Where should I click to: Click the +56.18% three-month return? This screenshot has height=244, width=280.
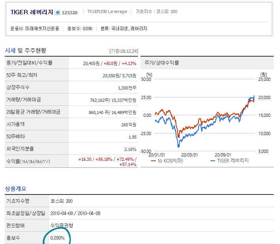pos(104,159)
